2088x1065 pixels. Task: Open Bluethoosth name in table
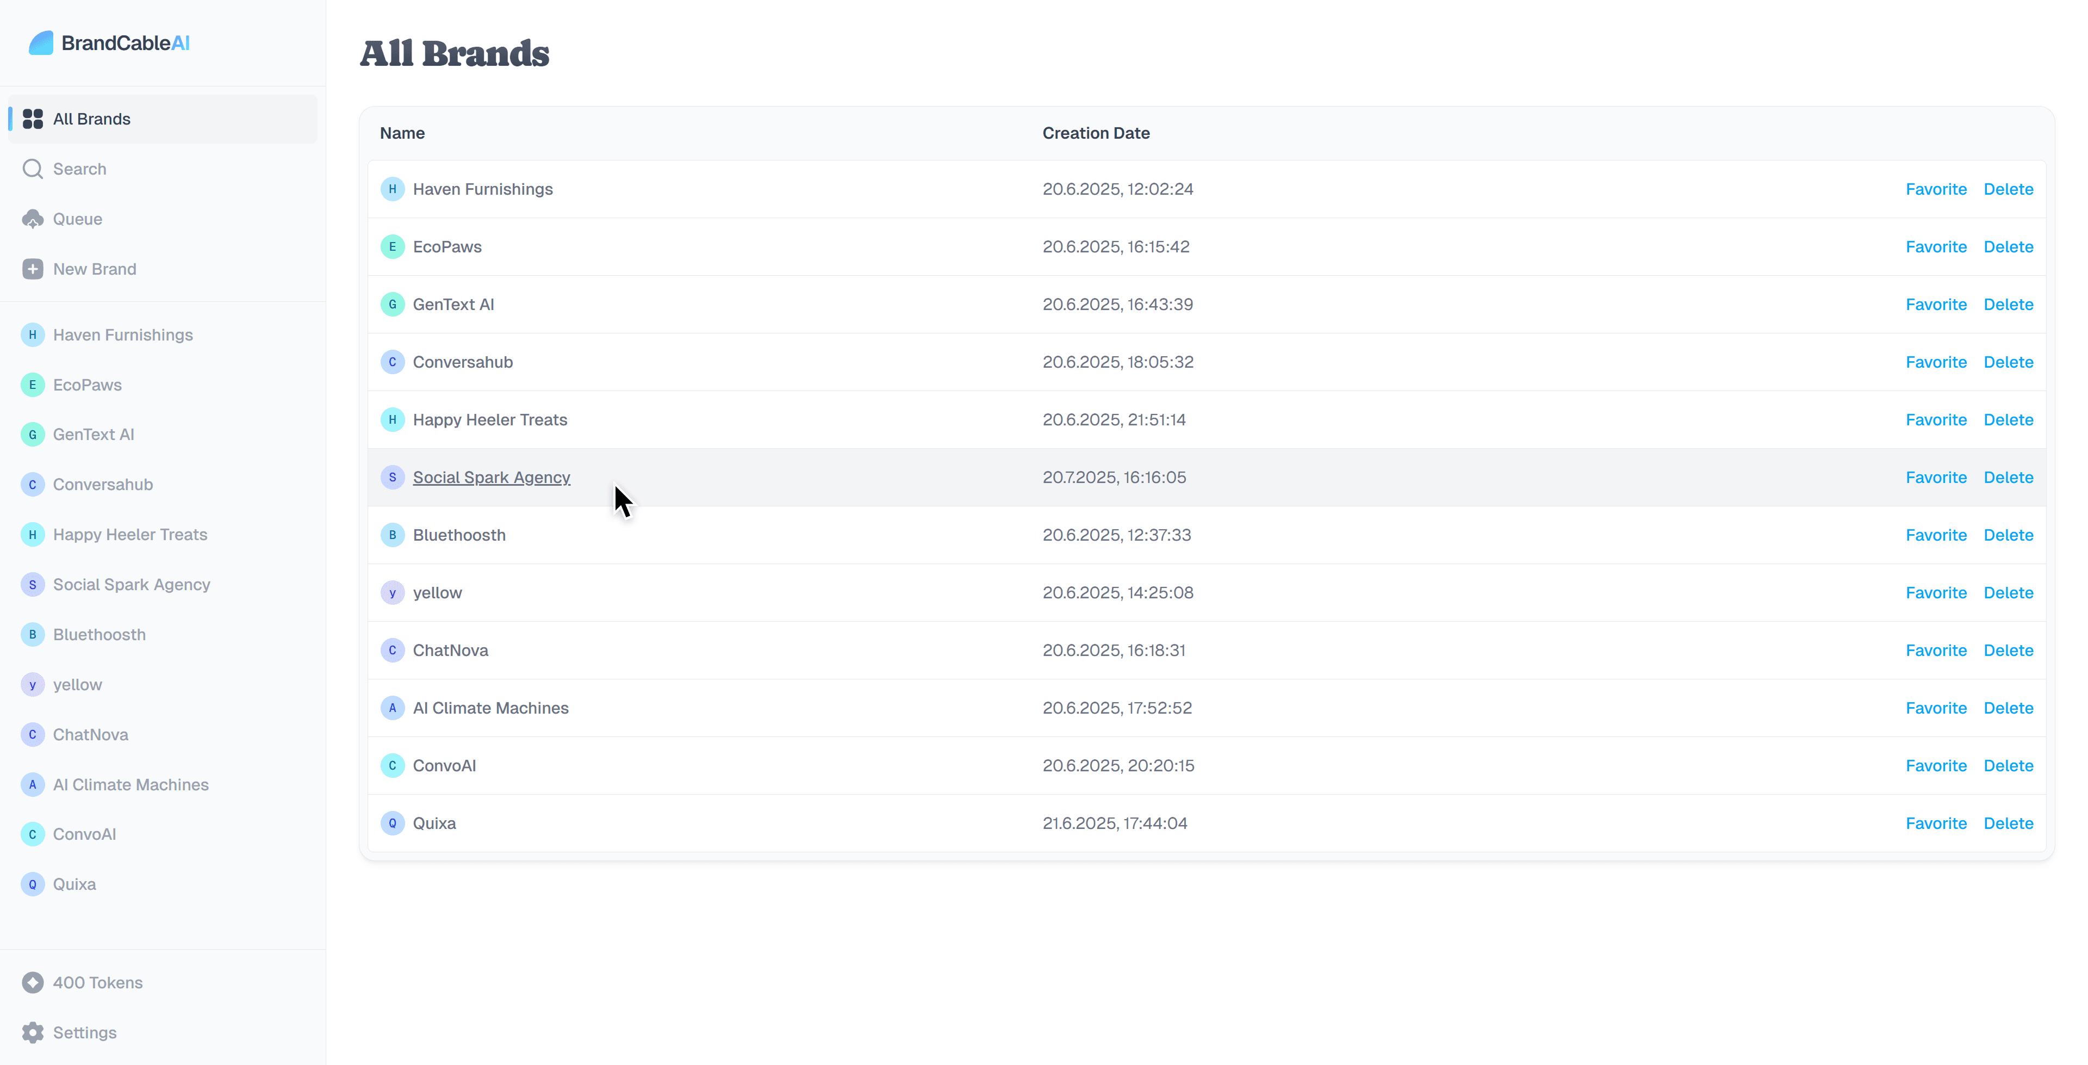459,535
